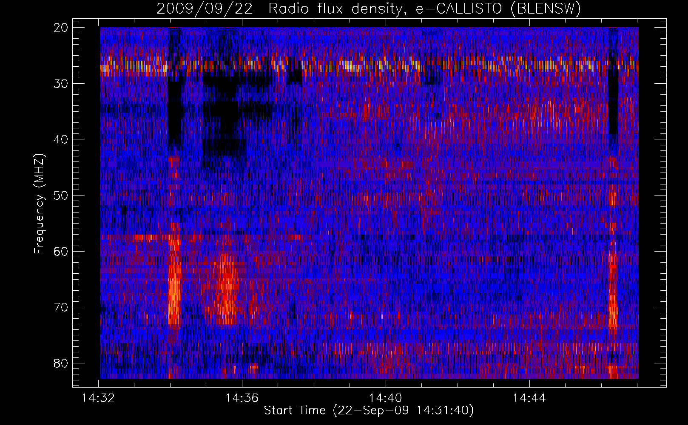Click the 60 frequency tick label

[x=61, y=252]
